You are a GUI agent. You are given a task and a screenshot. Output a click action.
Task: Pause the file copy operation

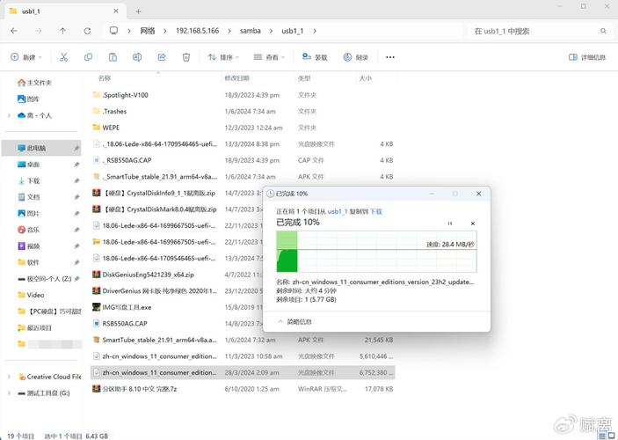(450, 224)
